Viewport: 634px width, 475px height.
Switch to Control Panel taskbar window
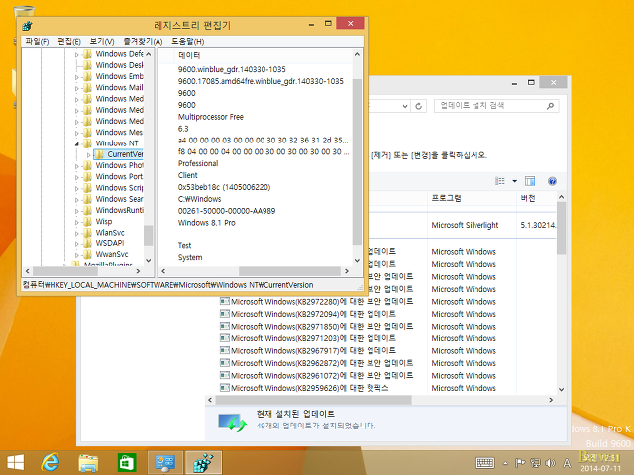[165, 463]
